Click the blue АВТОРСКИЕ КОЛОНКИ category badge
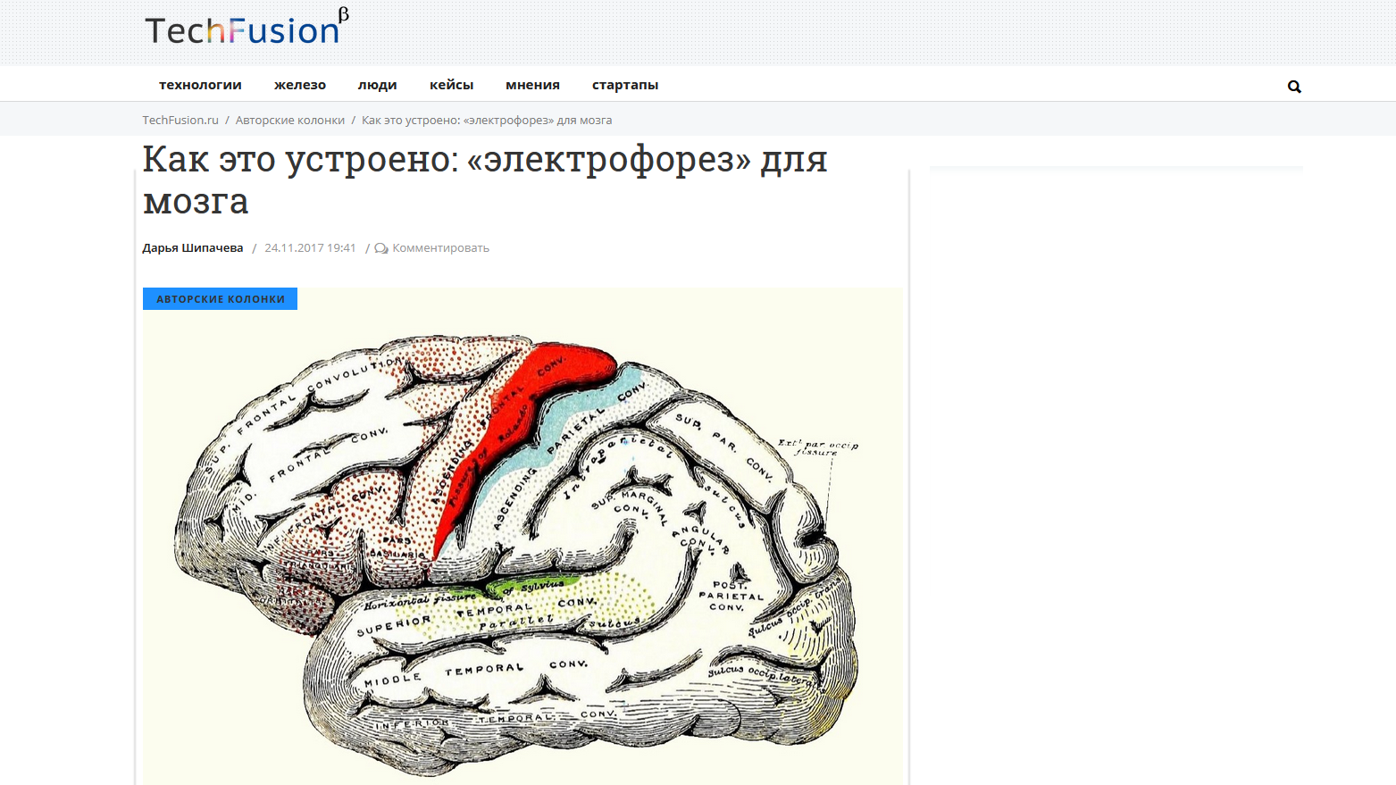Screen dimensions: 1396x785 click(220, 299)
